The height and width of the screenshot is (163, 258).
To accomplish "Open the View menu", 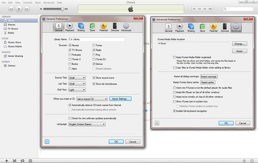I will tap(18, 3).
